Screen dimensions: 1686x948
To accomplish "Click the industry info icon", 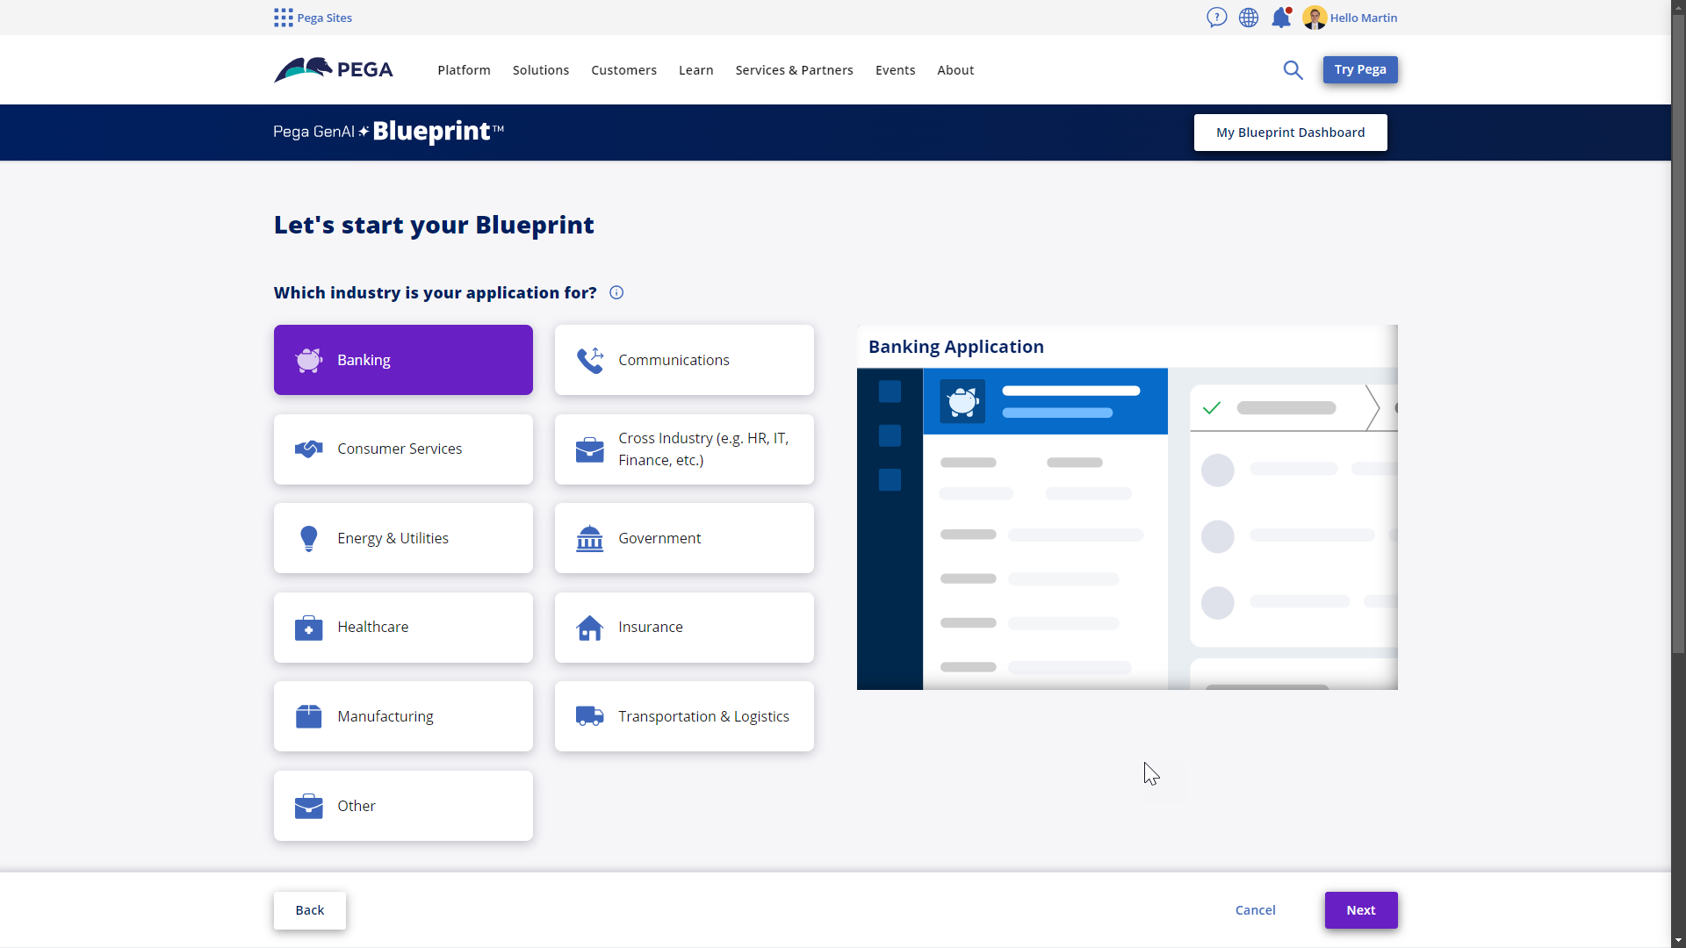I will coord(616,292).
